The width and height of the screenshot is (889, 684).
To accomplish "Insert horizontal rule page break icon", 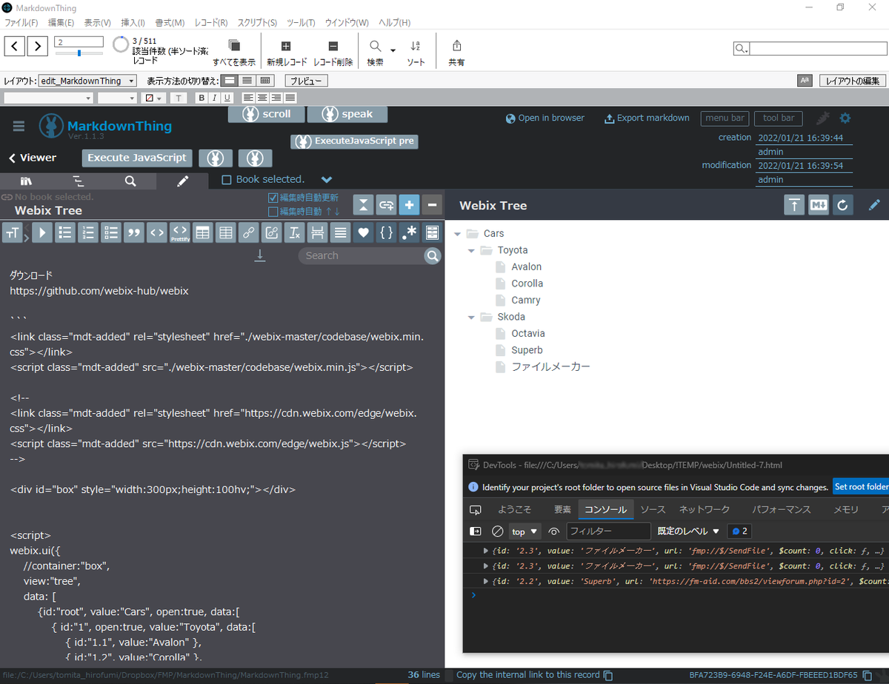I will click(x=317, y=232).
